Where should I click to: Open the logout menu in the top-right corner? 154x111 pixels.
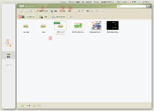point(146,2)
